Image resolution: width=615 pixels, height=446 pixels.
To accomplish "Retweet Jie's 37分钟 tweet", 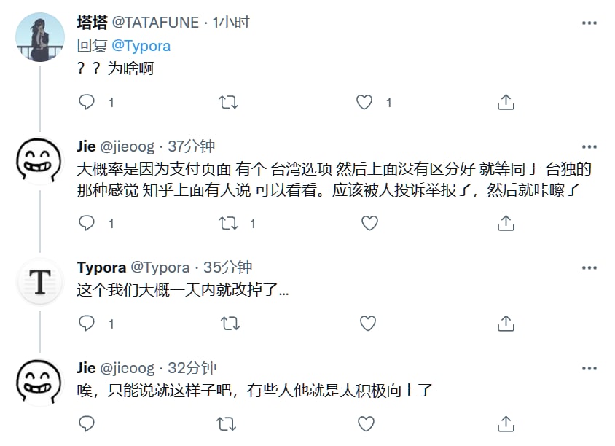I will click(228, 223).
